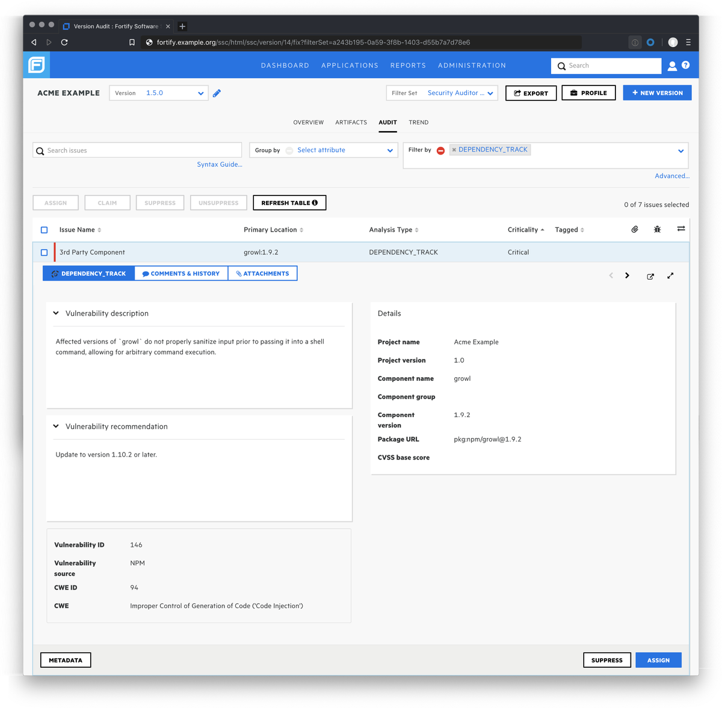Open the Applications menu
Viewport: 722px width, 708px height.
350,66
